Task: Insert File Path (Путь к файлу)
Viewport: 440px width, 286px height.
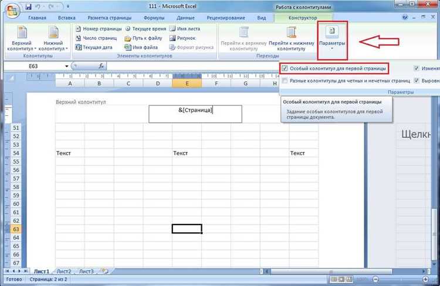Action: 143,38
